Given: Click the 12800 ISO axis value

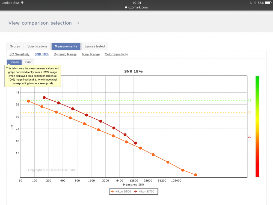Looking at the screenshot, I should (x=134, y=181).
